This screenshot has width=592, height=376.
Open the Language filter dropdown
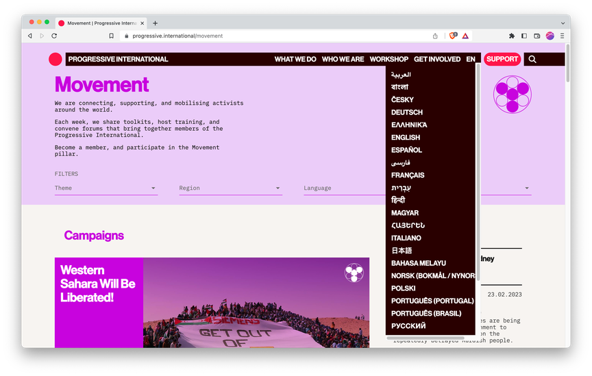345,188
